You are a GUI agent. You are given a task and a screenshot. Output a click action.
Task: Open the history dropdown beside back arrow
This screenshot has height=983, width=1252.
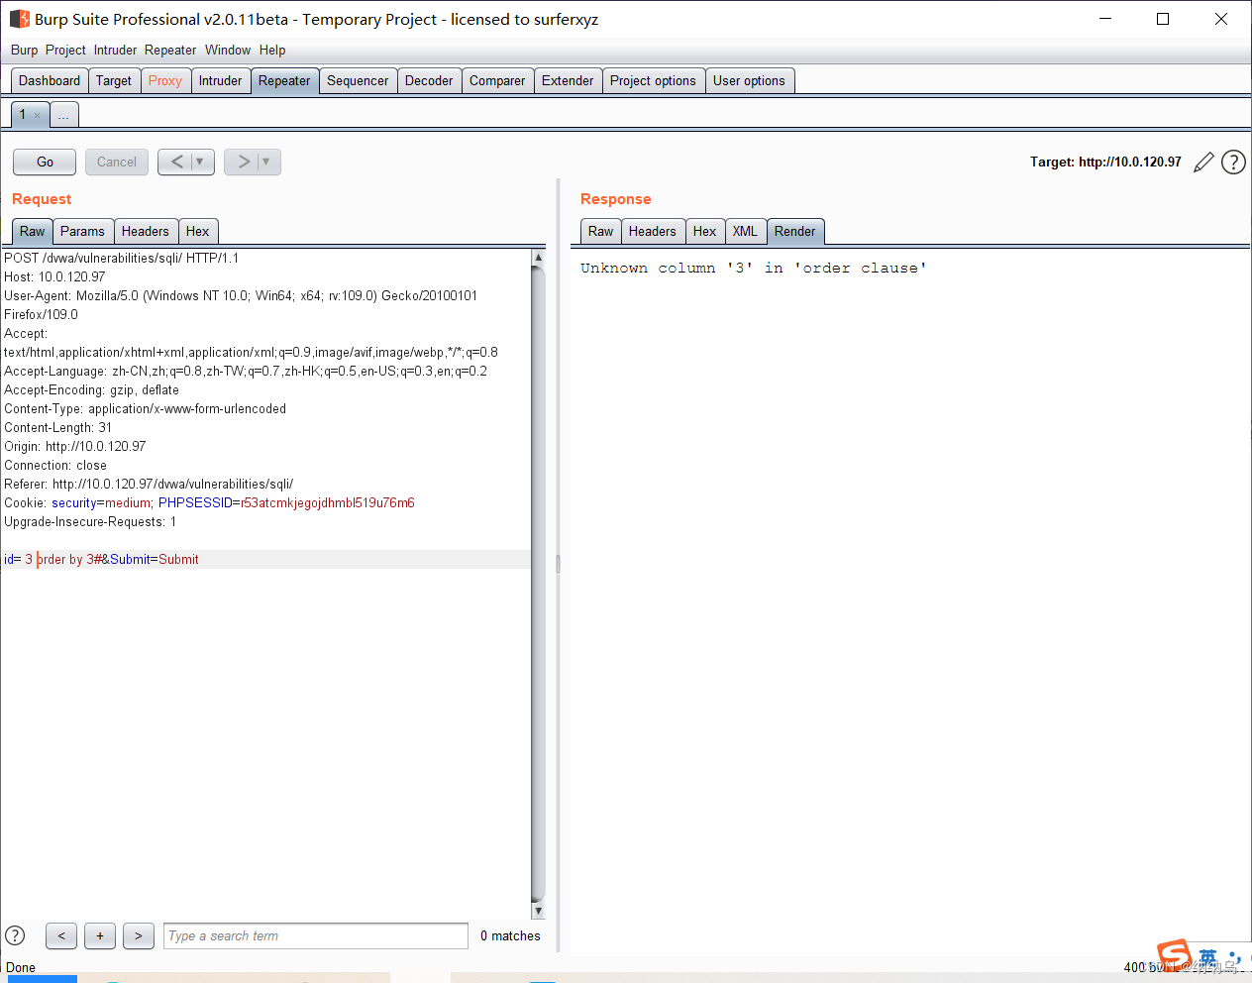tap(201, 162)
